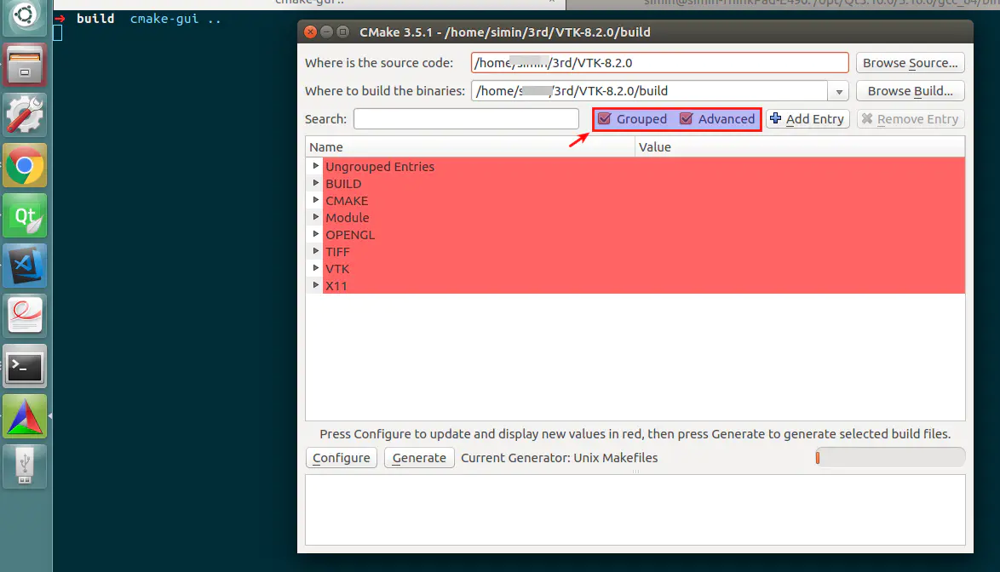Viewport: 1000px width, 572px height.
Task: Click the Browse Source button
Action: coord(910,63)
